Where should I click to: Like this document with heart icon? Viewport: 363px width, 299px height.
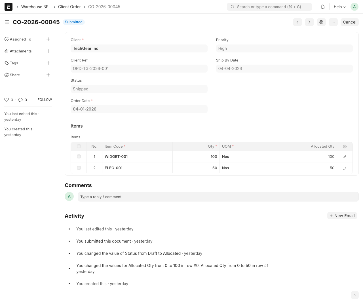(7, 100)
